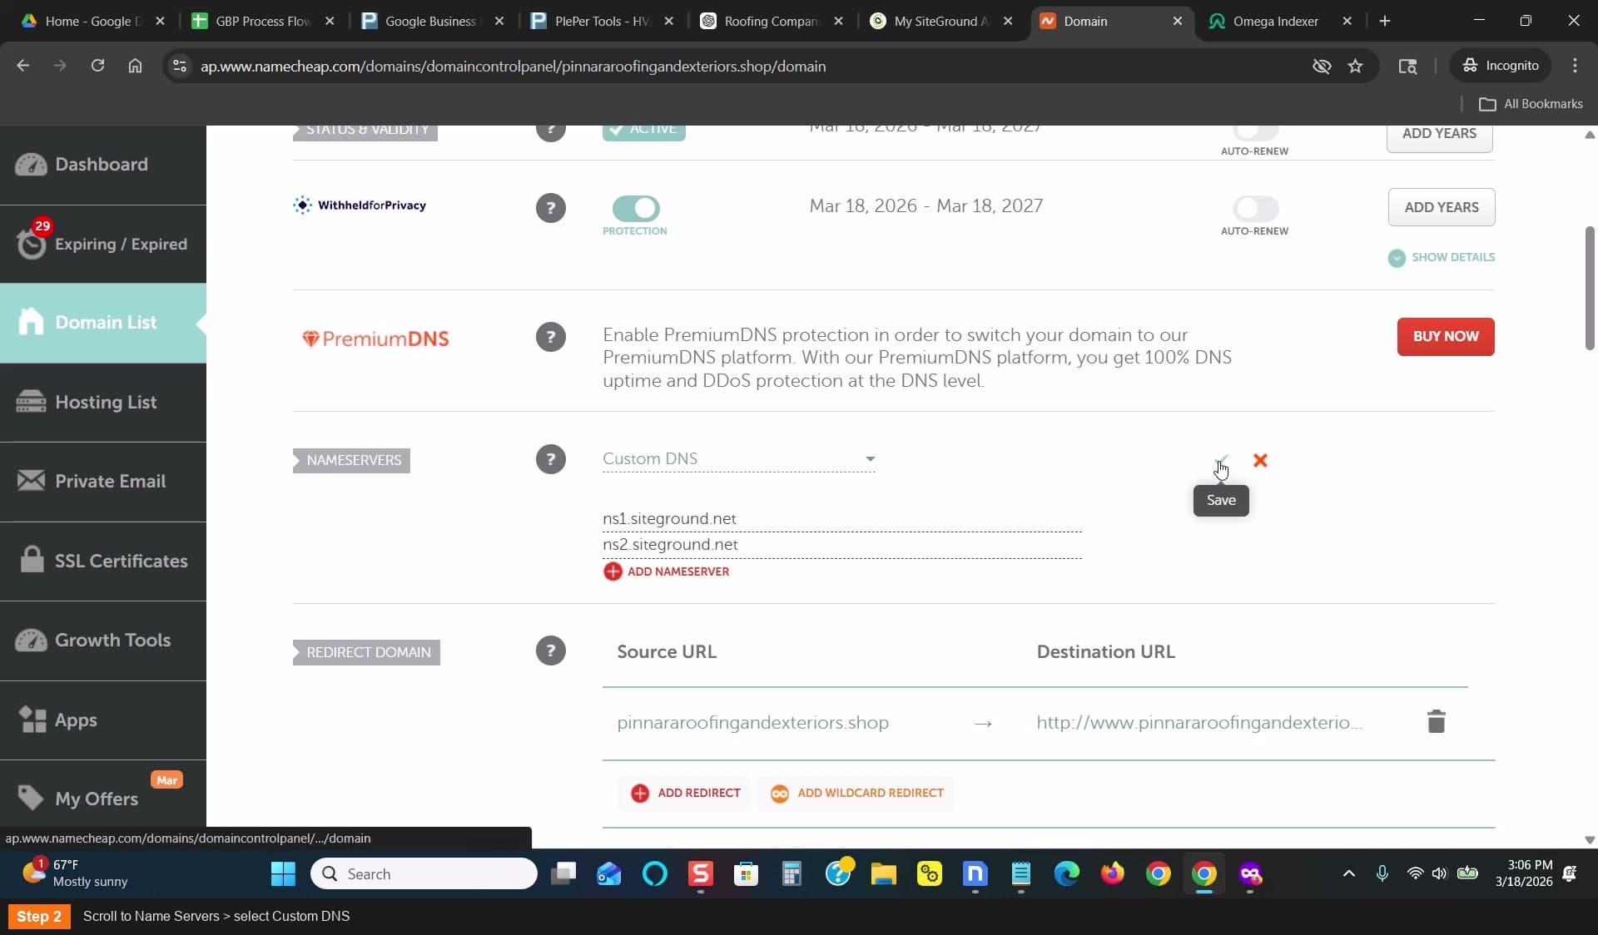Image resolution: width=1598 pixels, height=935 pixels.
Task: Select Domain List in the sidebar
Action: [x=103, y=323]
